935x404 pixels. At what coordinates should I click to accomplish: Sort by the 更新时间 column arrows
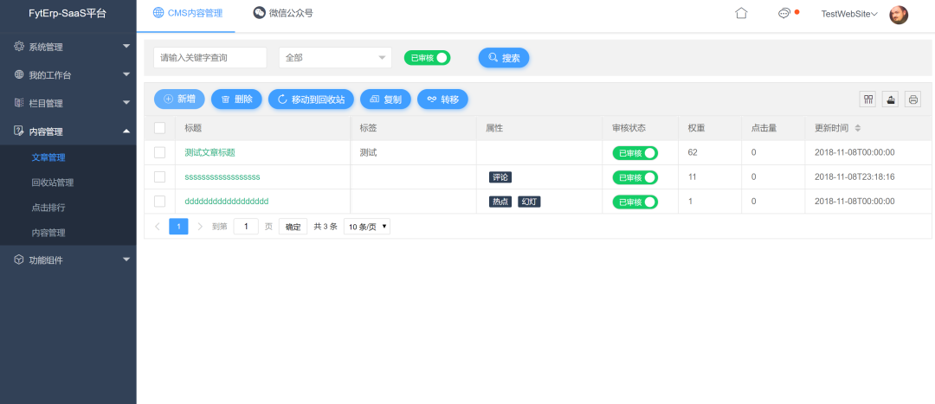(858, 128)
